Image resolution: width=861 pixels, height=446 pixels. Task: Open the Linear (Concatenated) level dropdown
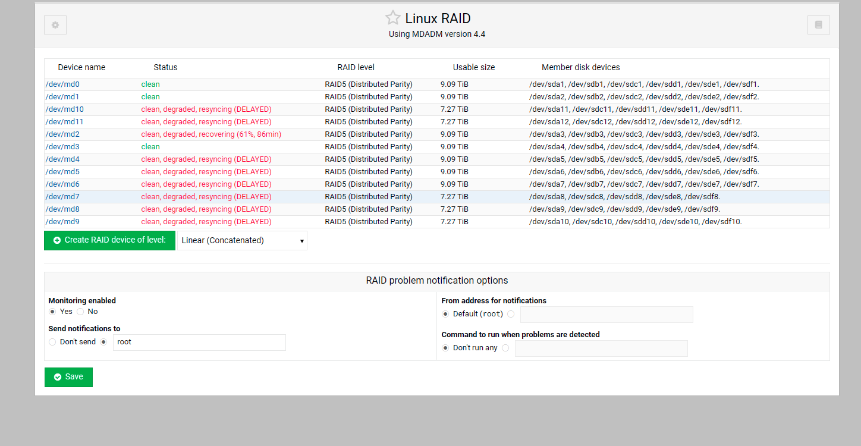tap(242, 240)
